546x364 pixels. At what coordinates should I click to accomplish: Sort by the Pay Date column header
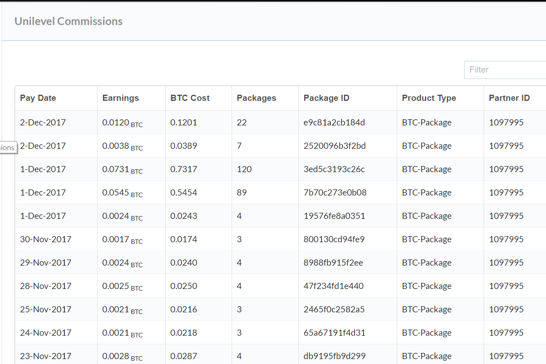click(x=38, y=98)
